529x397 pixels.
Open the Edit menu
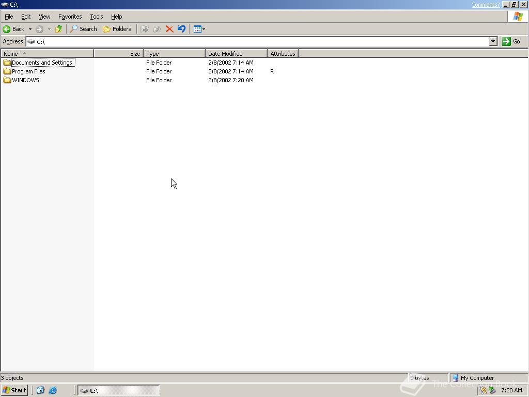pos(26,17)
